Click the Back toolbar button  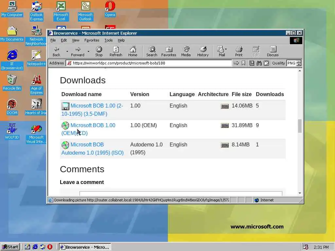pos(56,51)
